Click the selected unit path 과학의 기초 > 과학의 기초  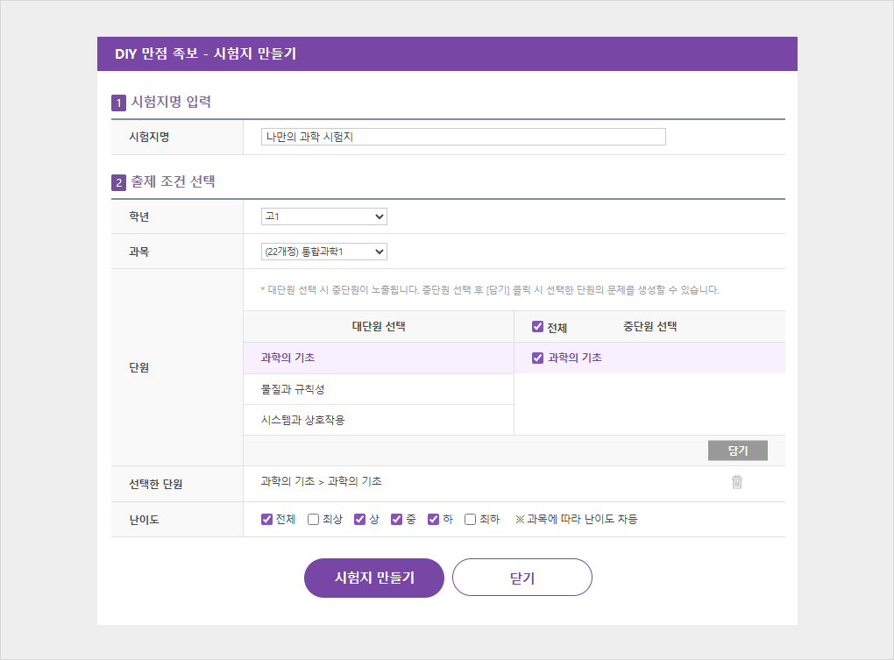coord(321,481)
